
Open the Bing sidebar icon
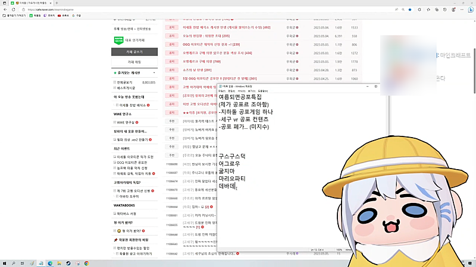click(x=469, y=11)
